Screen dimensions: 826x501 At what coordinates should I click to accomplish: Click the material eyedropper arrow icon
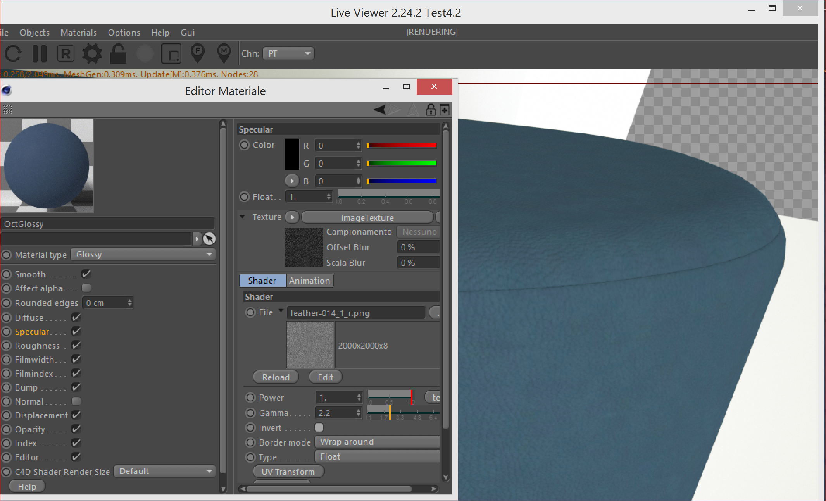209,239
